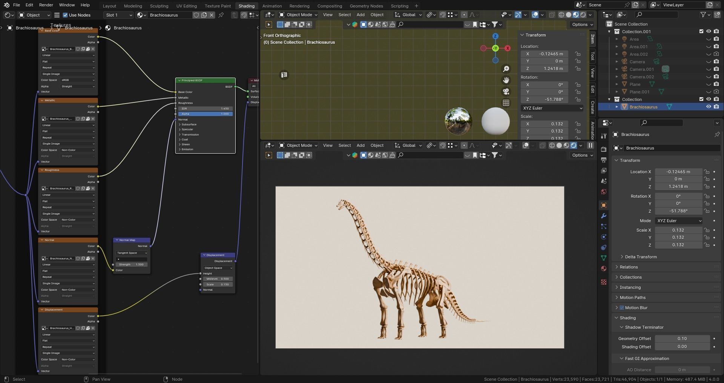This screenshot has height=383, width=724.
Task: Click the blue Z axis gizmo ball
Action: [495, 36]
